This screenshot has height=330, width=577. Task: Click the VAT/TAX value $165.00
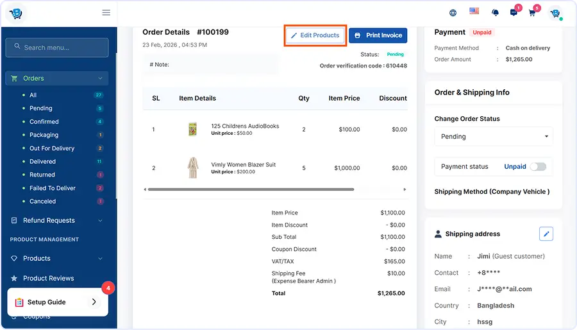394,261
